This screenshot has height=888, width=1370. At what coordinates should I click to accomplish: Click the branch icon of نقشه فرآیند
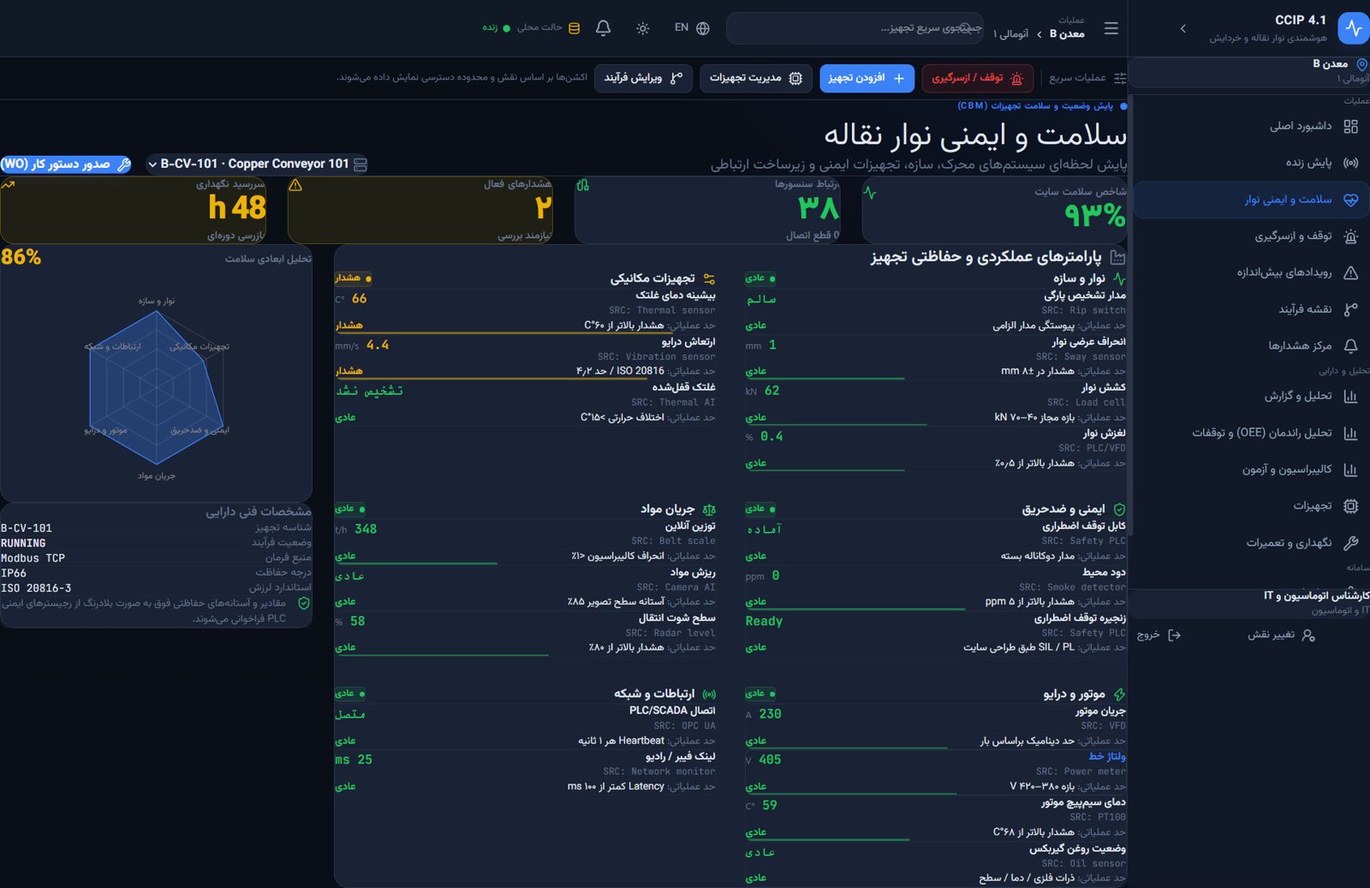1351,310
